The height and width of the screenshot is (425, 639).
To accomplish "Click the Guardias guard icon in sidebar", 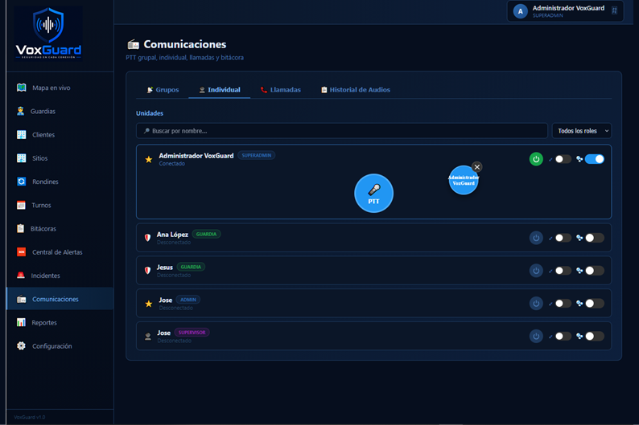I will click(x=20, y=111).
